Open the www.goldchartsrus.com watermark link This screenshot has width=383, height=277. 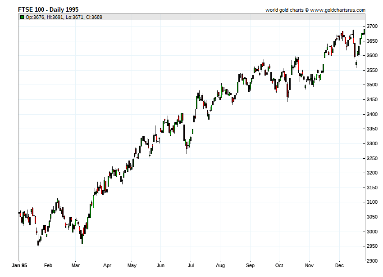[x=337, y=10]
